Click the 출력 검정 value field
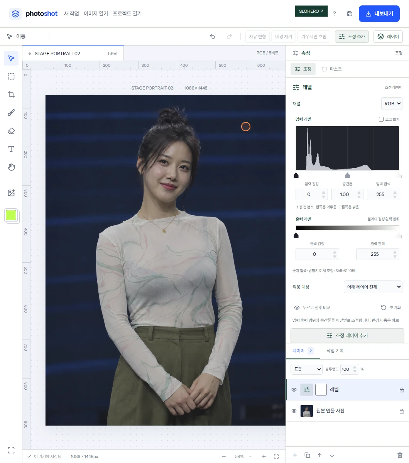409x463 pixels. click(x=314, y=254)
